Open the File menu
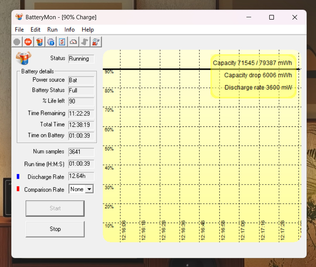The image size is (316, 267). [19, 29]
